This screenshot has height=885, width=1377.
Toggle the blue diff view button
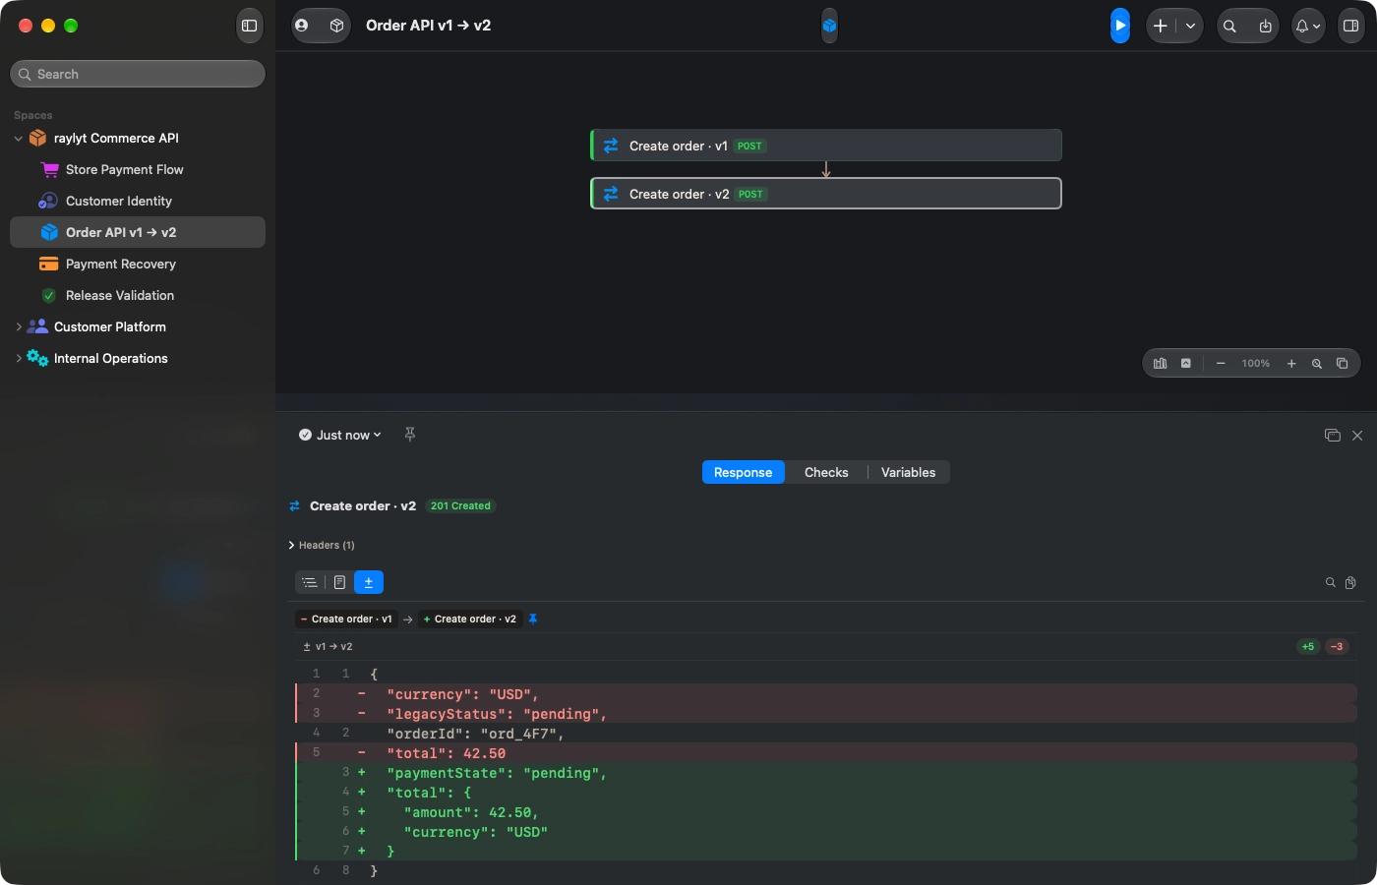(x=369, y=582)
